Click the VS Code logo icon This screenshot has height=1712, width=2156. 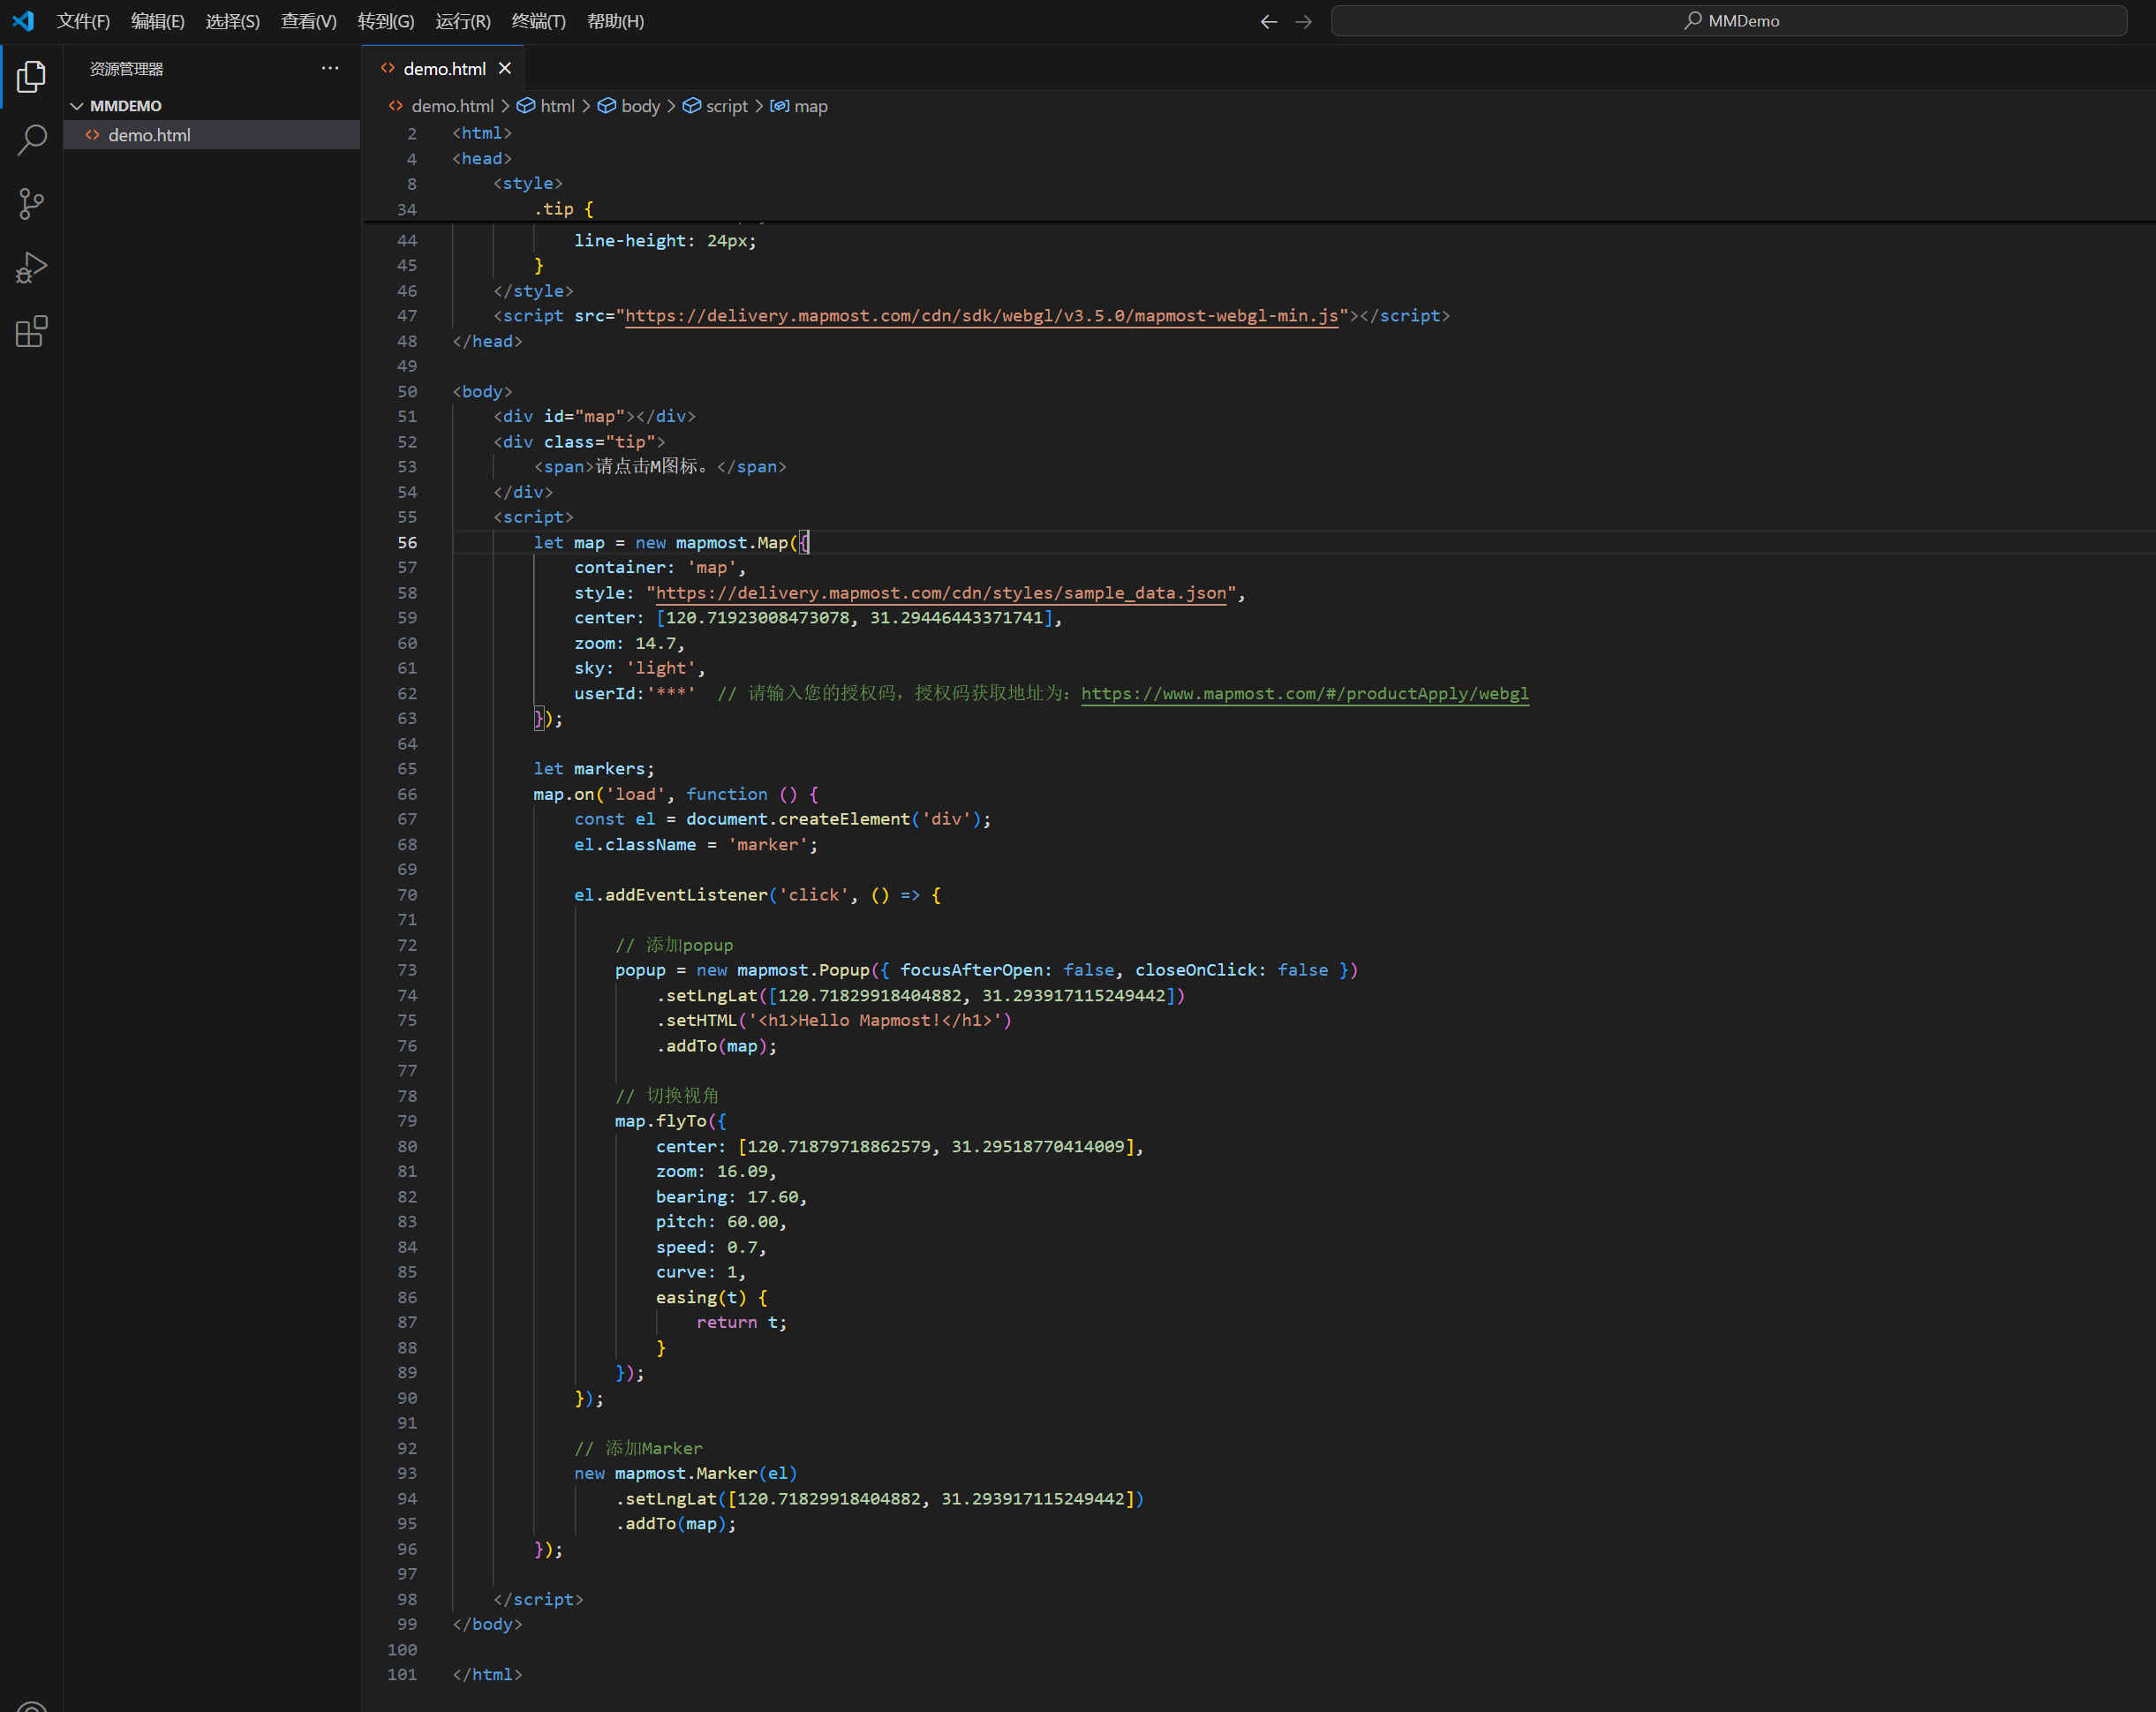22,21
